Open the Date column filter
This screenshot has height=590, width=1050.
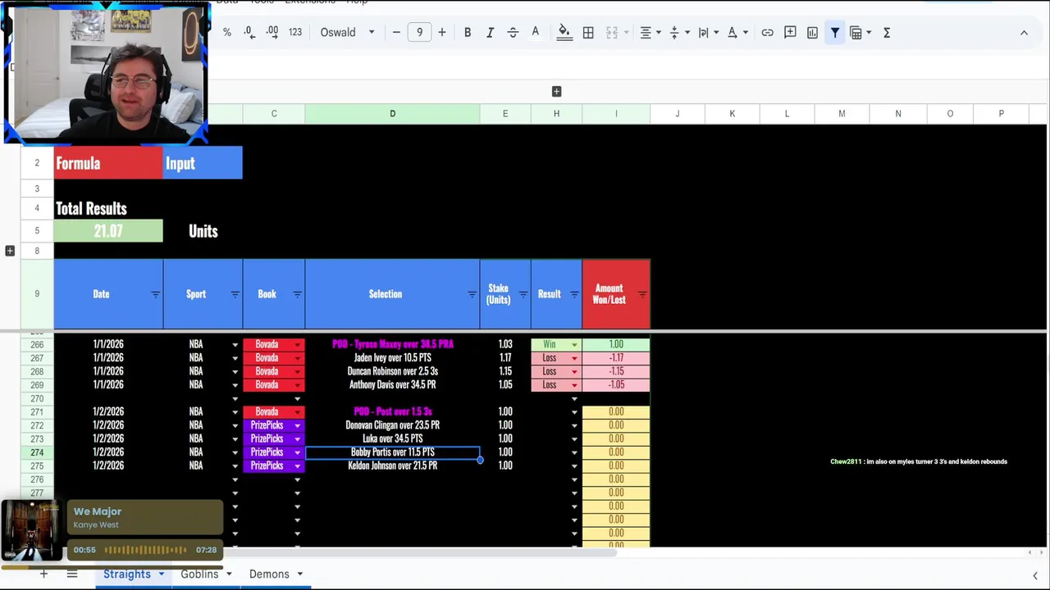[155, 294]
